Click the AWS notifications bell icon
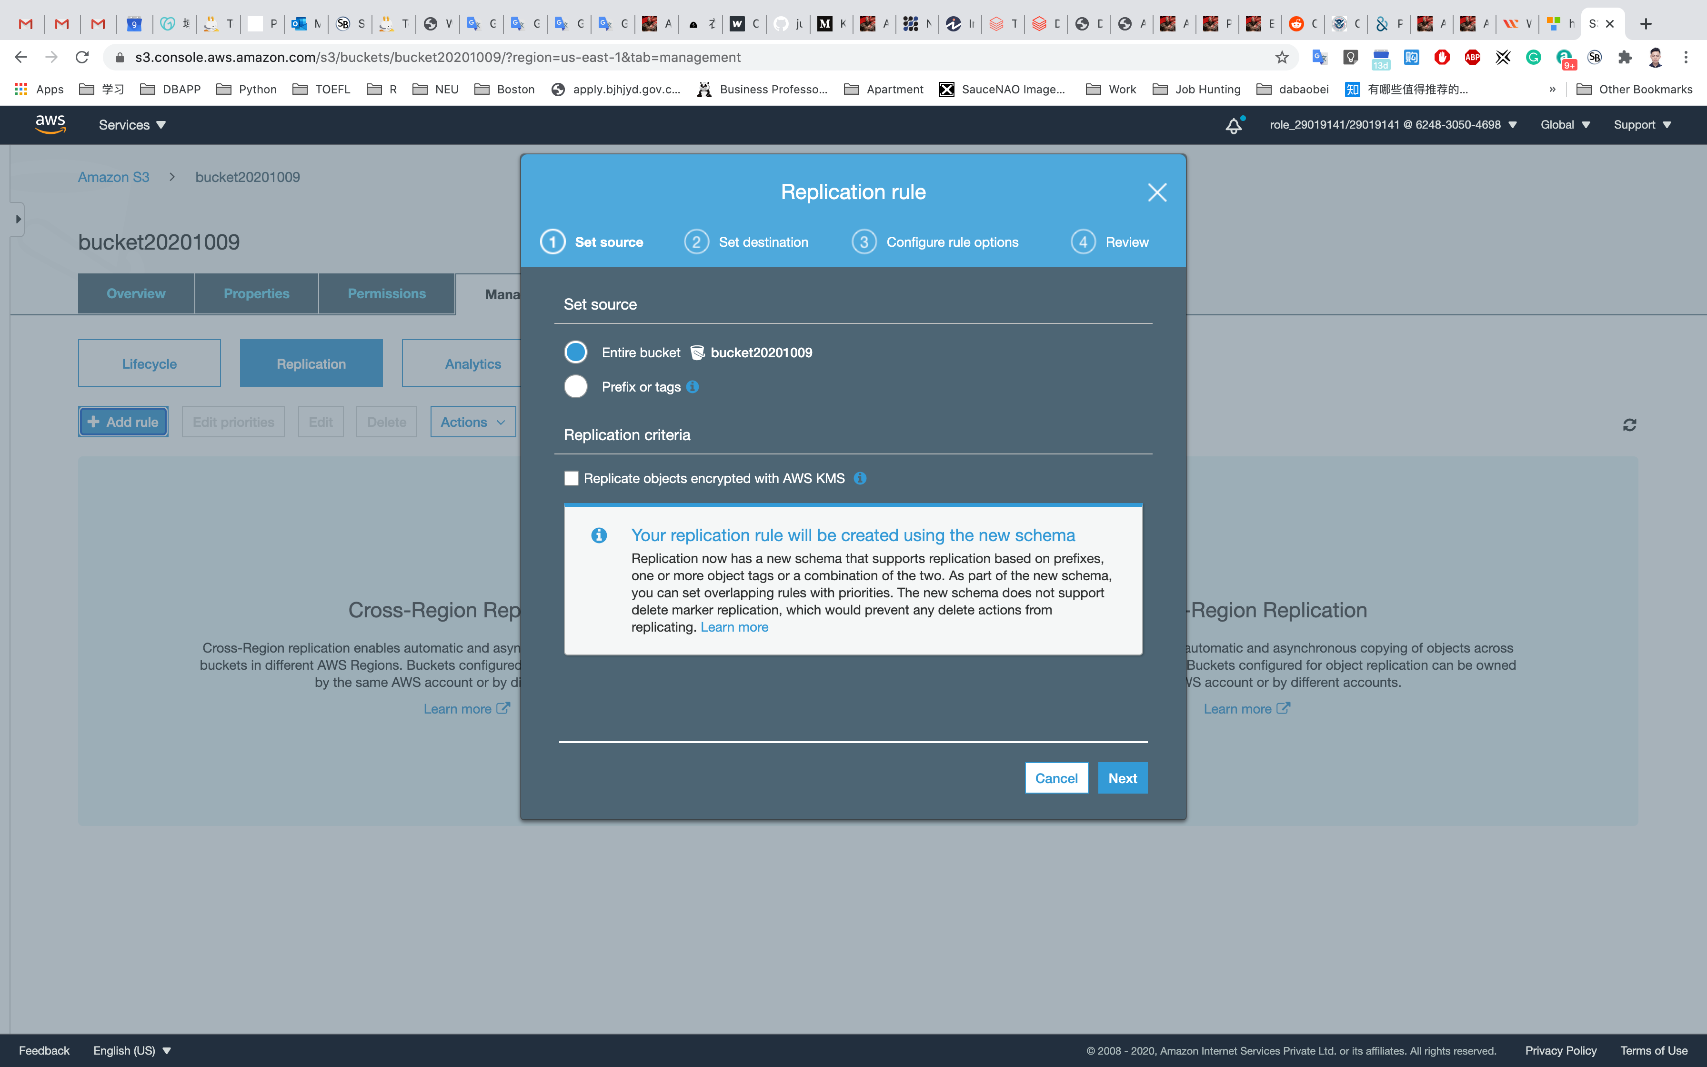 click(x=1233, y=126)
